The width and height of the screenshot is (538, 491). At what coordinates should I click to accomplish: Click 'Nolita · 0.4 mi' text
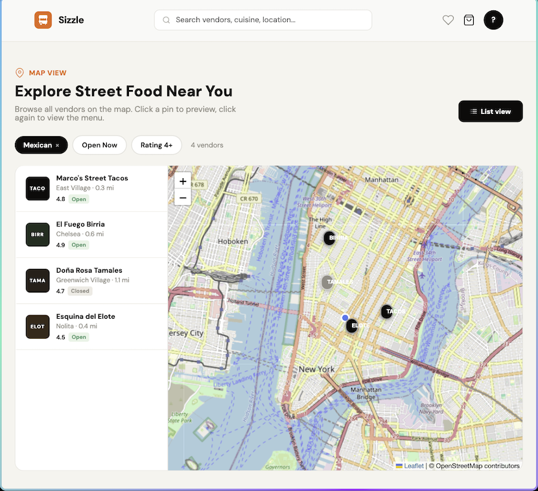pos(76,326)
